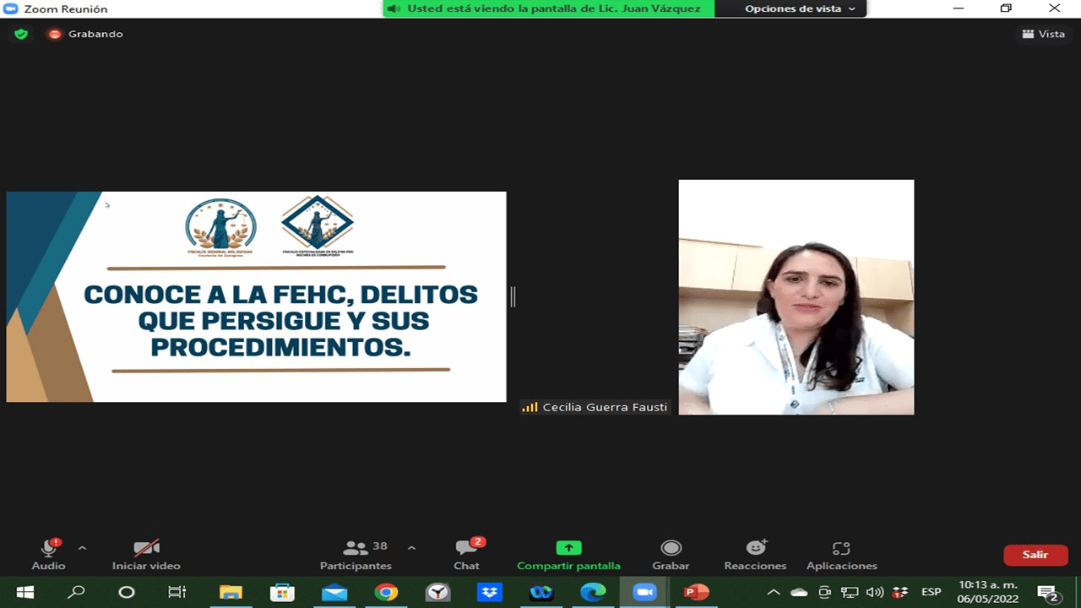Screen dimensions: 1081x608
Task: Start video with Iniciar video icon
Action: 146,549
